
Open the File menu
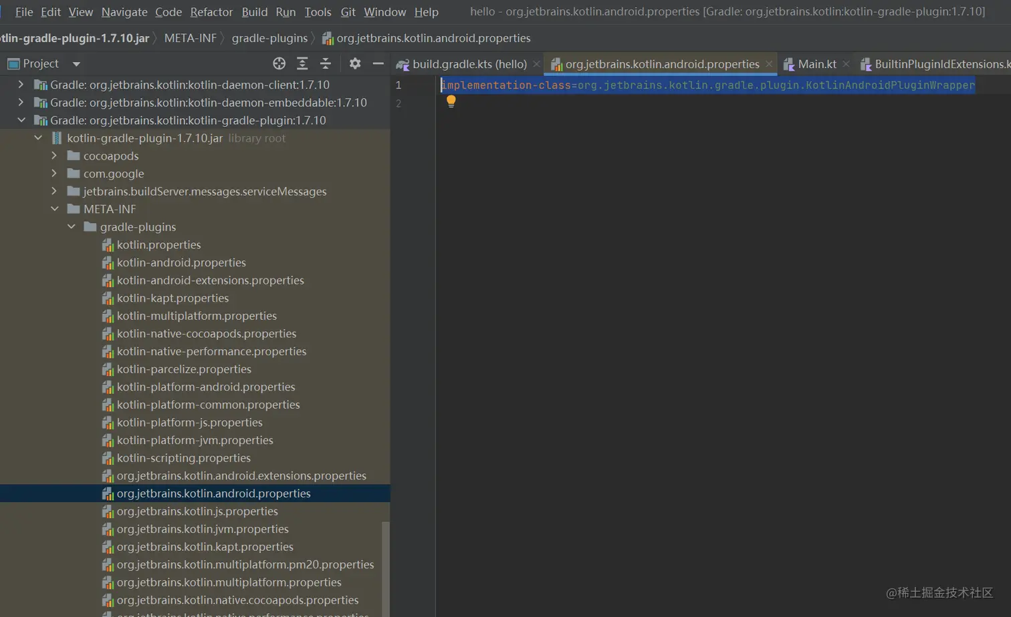click(23, 12)
